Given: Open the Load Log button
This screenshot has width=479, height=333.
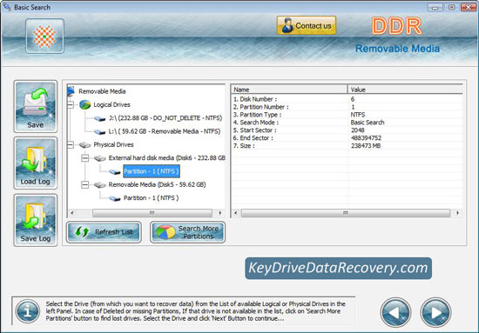Looking at the screenshot, I should (x=36, y=163).
